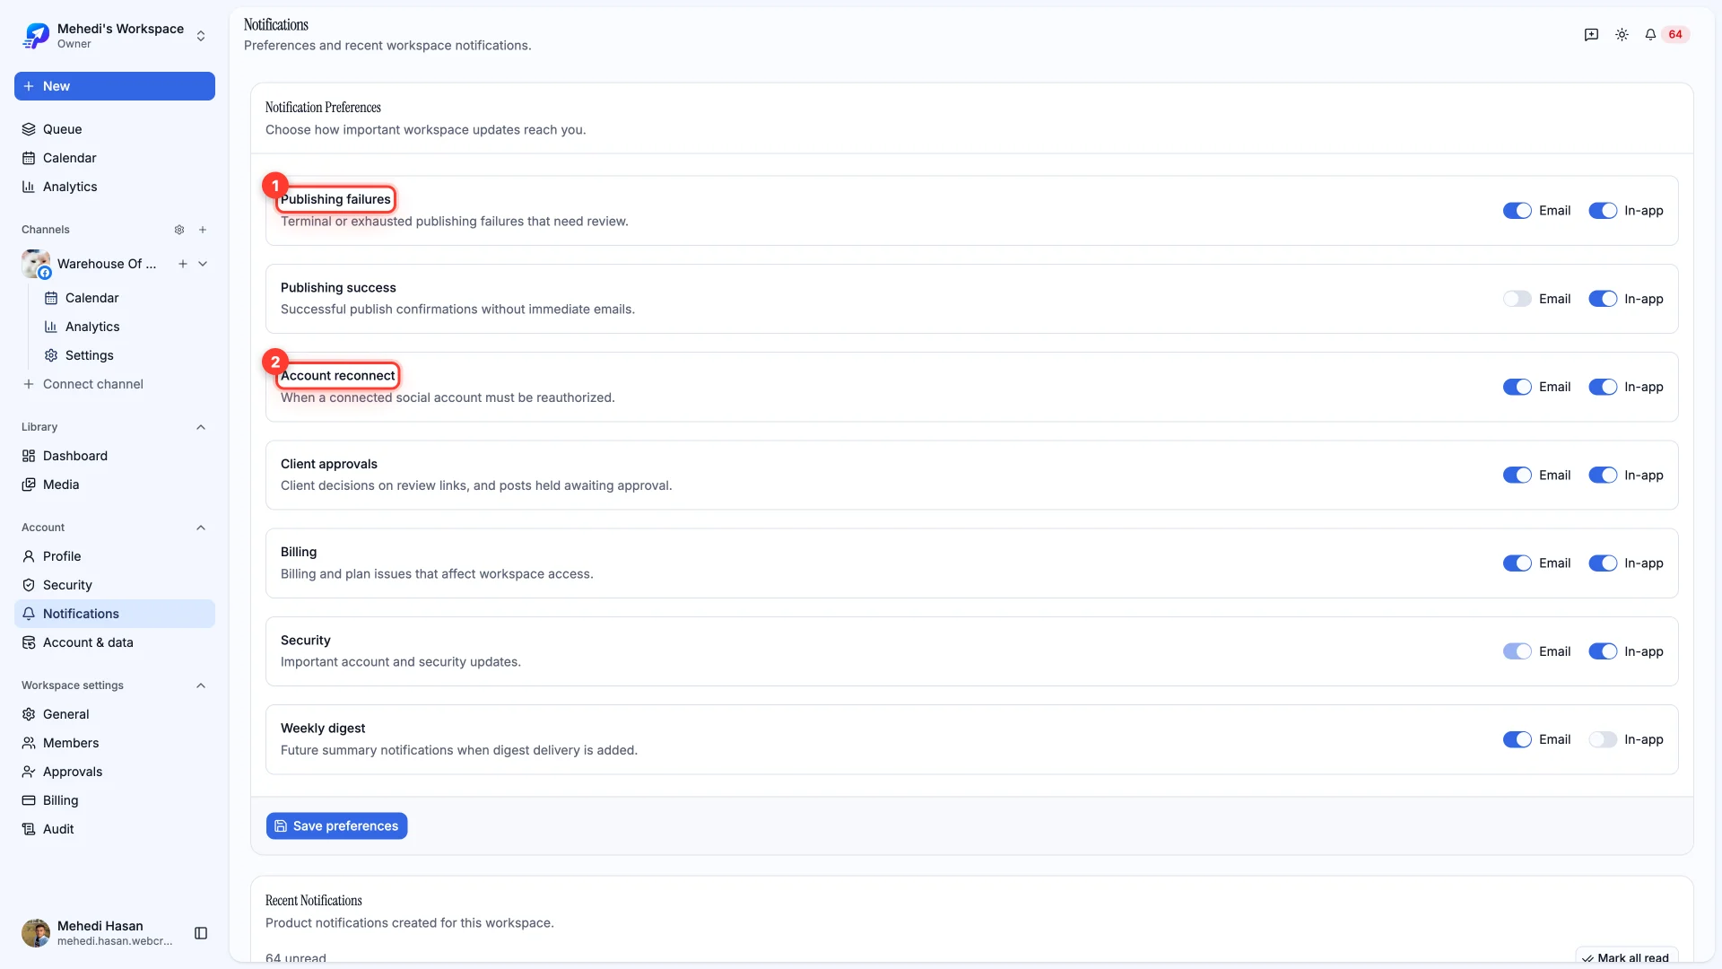Collapse the Library section

point(201,427)
